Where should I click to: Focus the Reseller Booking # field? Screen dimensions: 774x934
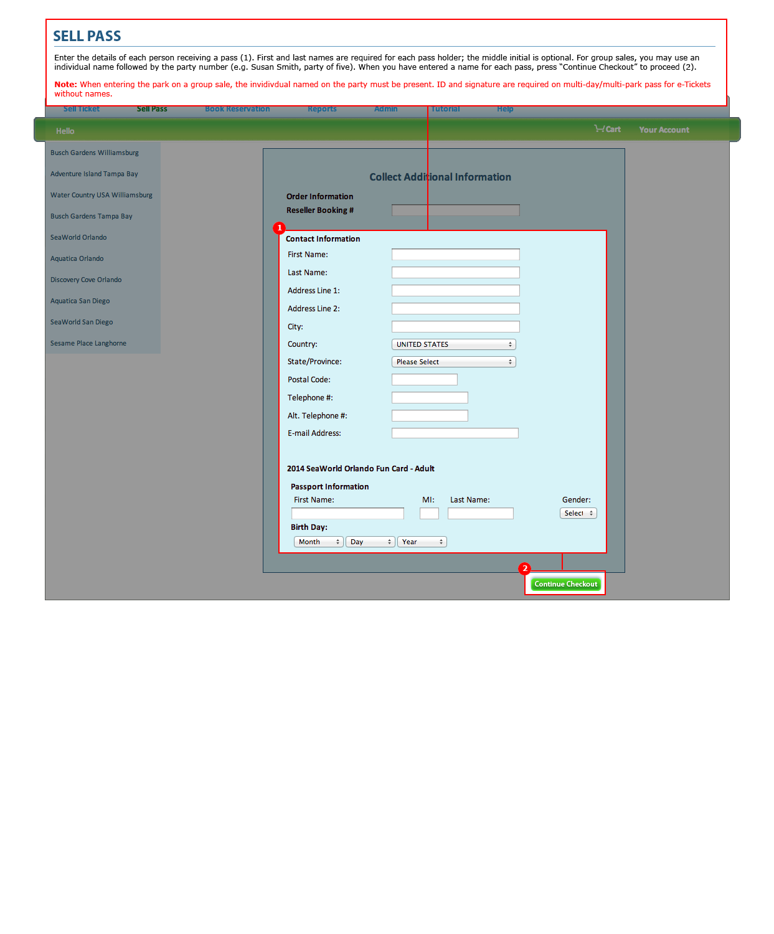[x=456, y=210]
